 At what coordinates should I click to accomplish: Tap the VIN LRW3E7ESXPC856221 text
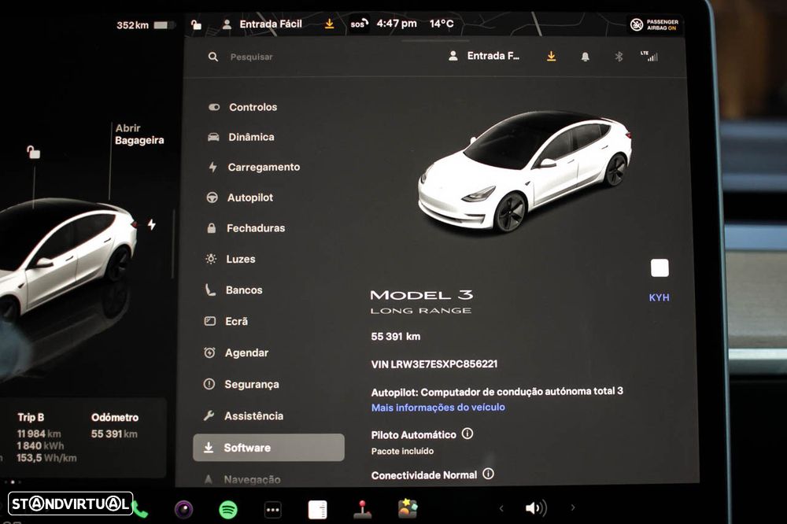click(434, 363)
